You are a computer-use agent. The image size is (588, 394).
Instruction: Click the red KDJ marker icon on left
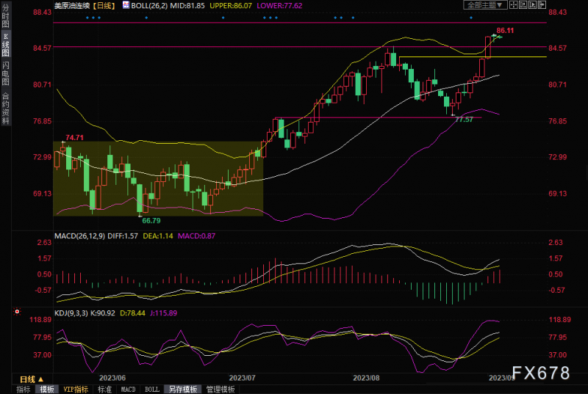(x=17, y=311)
